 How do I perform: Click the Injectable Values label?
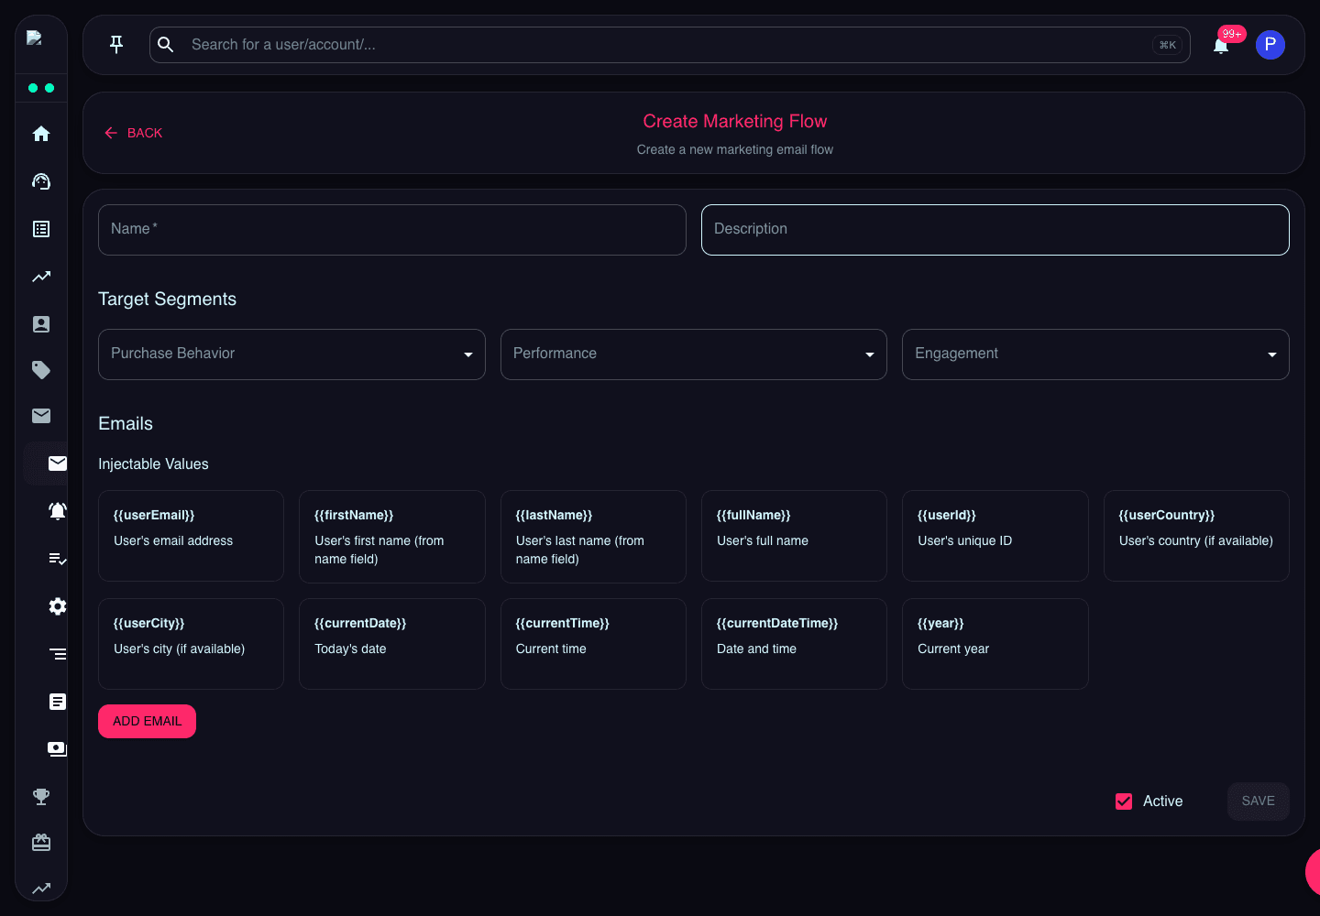[153, 464]
